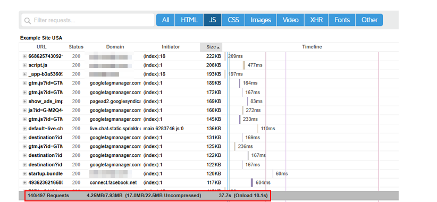Select the Other filter tab
437x202 pixels.
[x=369, y=20]
